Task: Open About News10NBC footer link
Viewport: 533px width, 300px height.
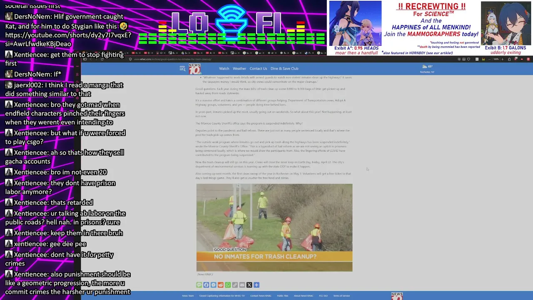Action: click(x=304, y=296)
